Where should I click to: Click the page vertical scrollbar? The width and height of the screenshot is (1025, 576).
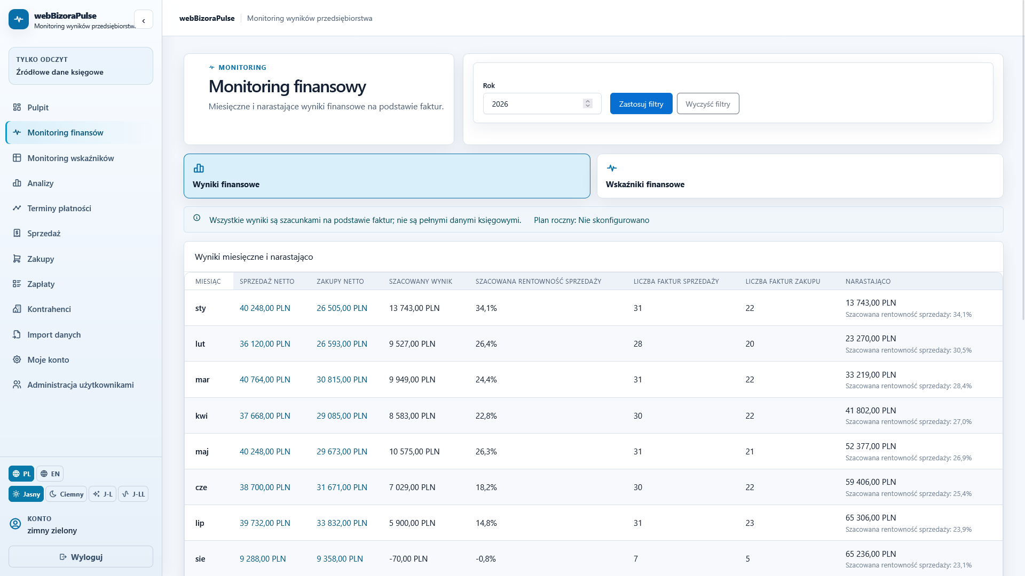pyautogui.click(x=1022, y=160)
